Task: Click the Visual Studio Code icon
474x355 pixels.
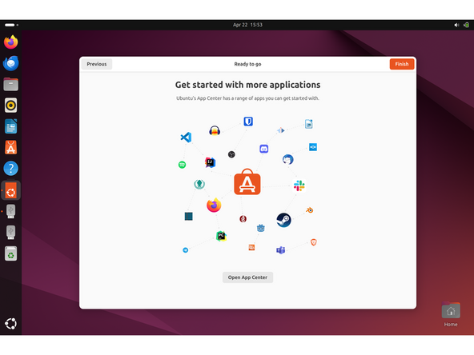Action: coord(186,138)
